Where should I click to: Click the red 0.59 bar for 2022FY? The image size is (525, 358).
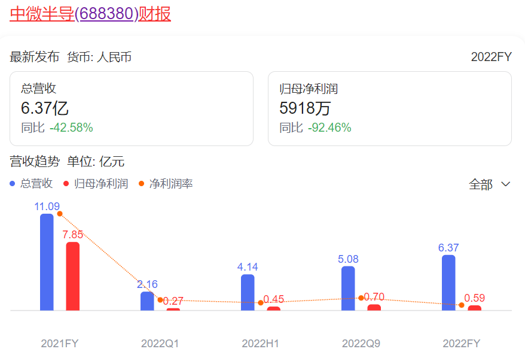tap(474, 308)
